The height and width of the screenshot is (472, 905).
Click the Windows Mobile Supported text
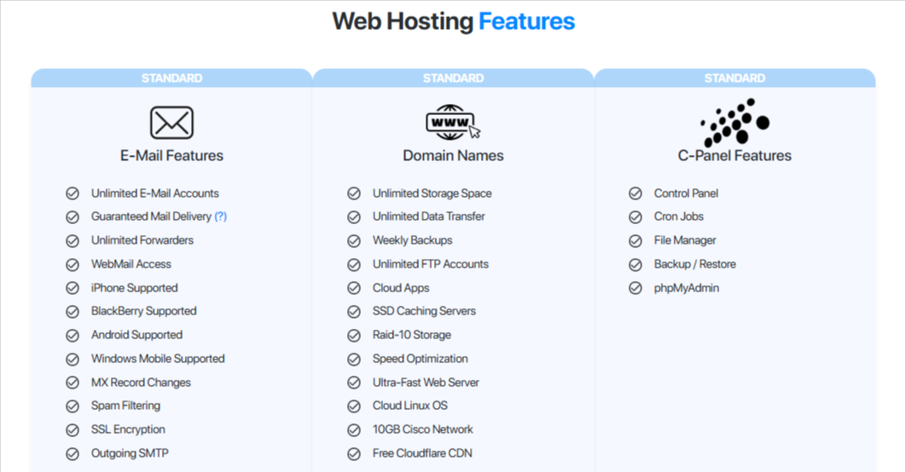click(158, 359)
